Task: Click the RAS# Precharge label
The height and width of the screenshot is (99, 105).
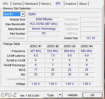Action: pos(14,65)
